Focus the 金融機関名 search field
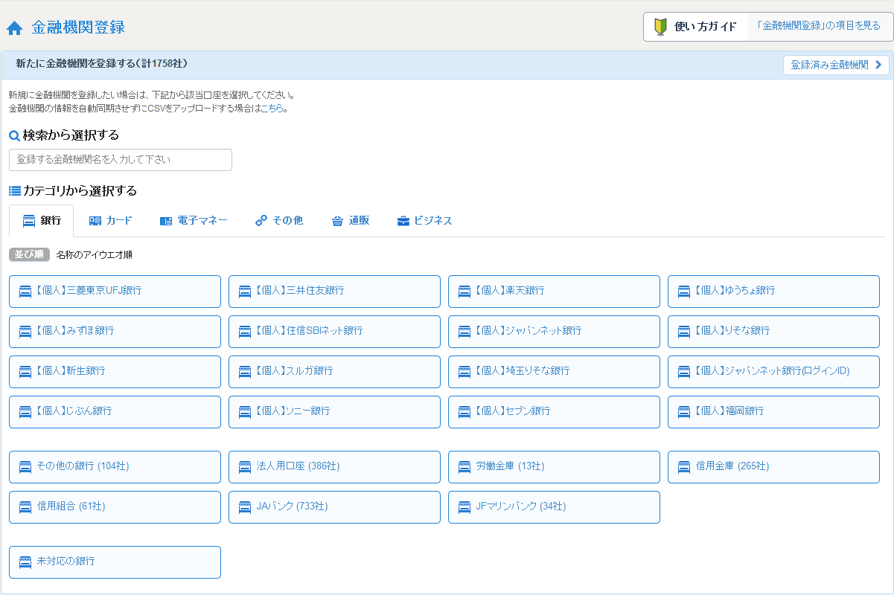 pyautogui.click(x=121, y=160)
